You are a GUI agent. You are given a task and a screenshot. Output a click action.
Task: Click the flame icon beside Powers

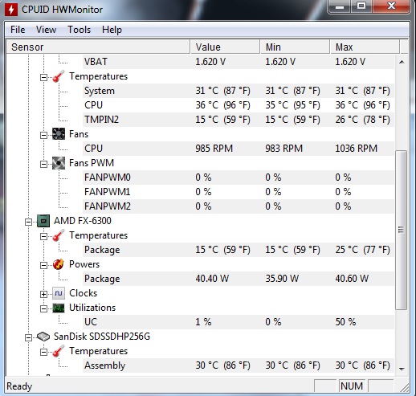pyautogui.click(x=59, y=264)
